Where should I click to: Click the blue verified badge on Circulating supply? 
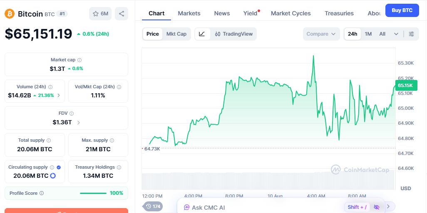59,167
